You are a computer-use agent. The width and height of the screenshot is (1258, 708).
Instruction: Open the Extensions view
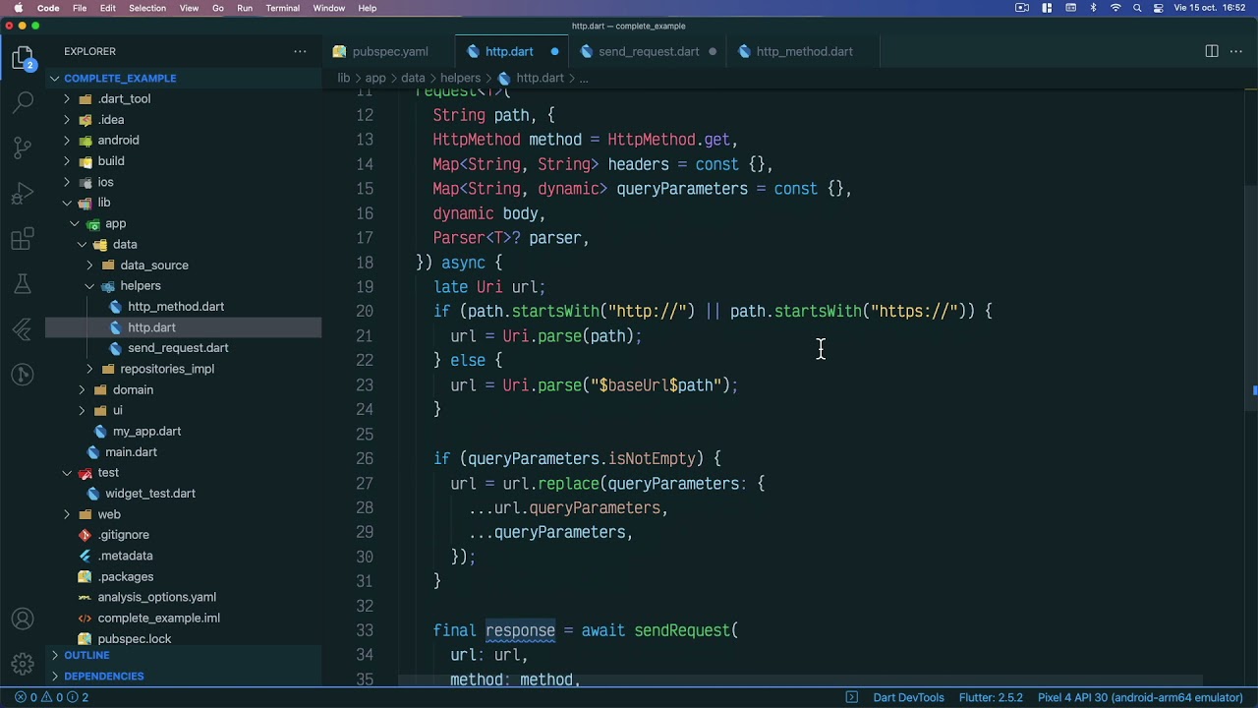pyautogui.click(x=23, y=239)
